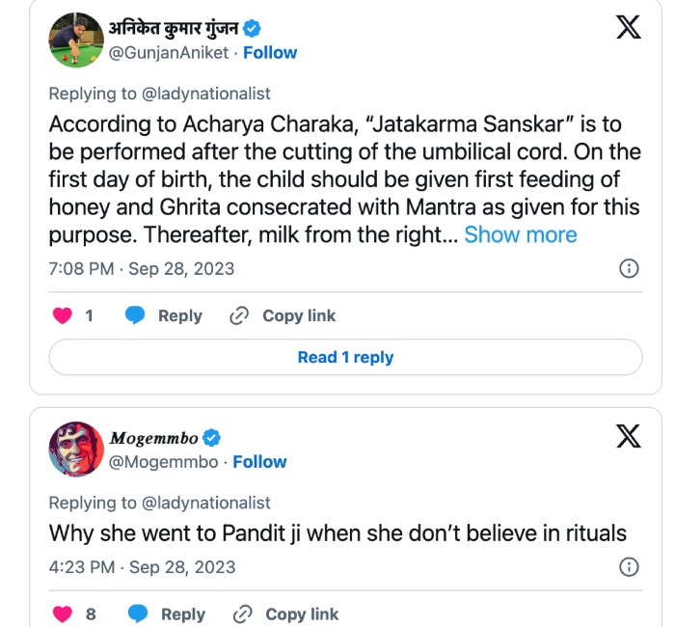675x627 pixels.
Task: Follow @GunjanAniket
Action: coord(270,52)
